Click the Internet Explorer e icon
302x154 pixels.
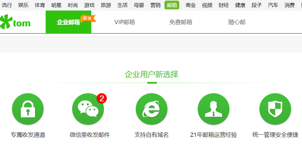tap(151, 109)
